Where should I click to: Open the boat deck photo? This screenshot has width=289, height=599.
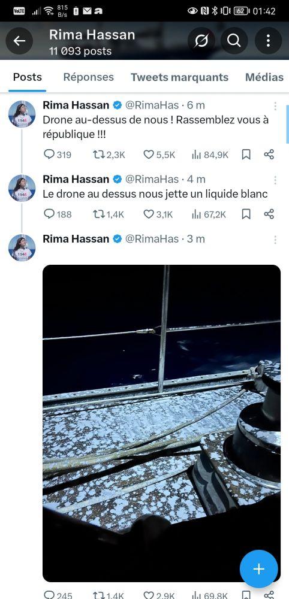coord(161,423)
